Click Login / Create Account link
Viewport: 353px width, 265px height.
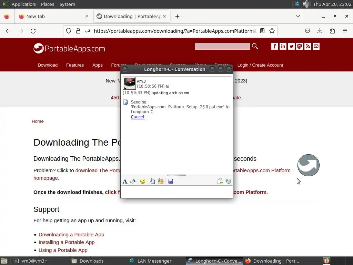click(260, 65)
